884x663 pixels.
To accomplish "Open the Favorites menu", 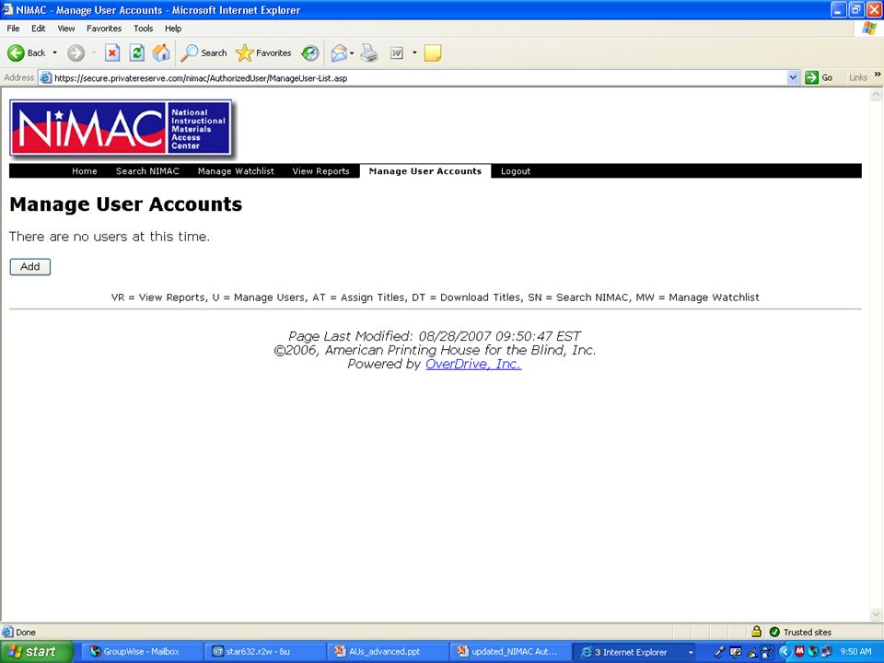I will 104,29.
